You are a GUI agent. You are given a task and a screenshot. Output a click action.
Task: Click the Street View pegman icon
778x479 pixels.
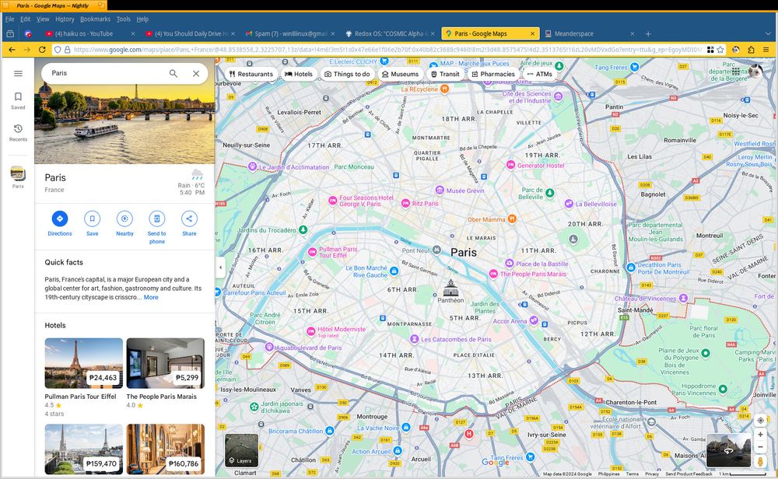click(x=760, y=461)
